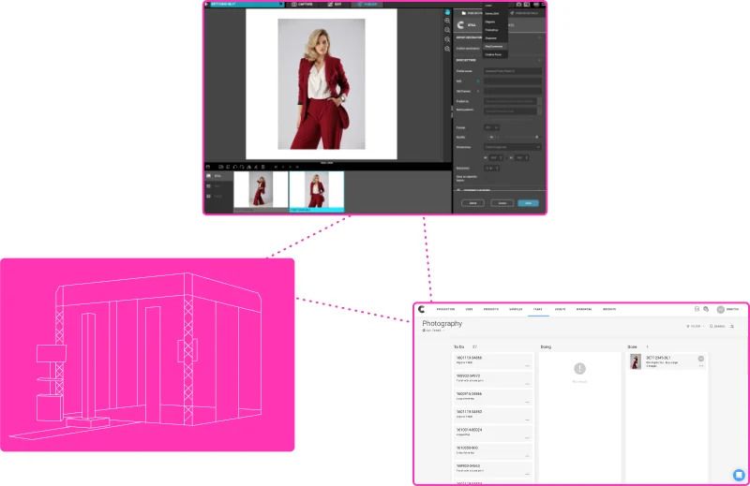Select the highlighted second filmstrip thumbnail
750x486 pixels.
[x=316, y=189]
